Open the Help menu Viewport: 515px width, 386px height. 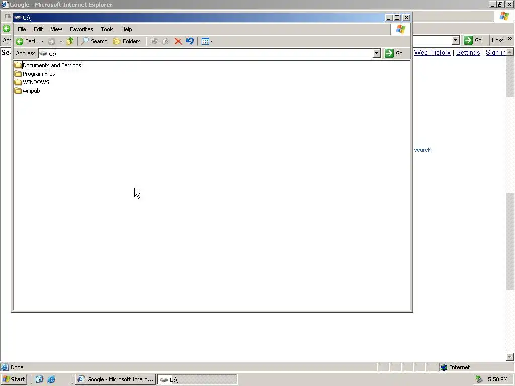pyautogui.click(x=126, y=29)
